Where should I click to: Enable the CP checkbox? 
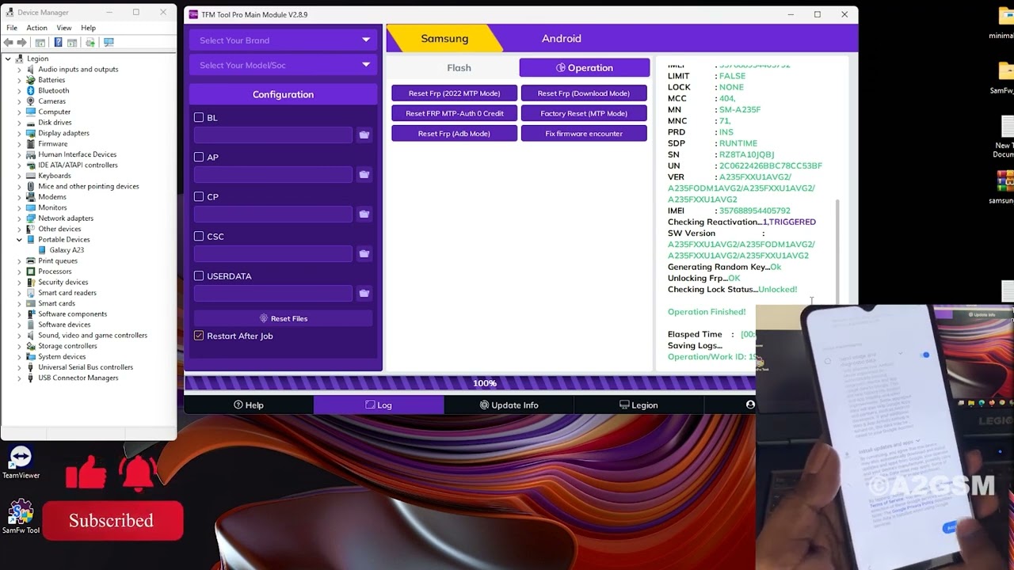(x=199, y=196)
